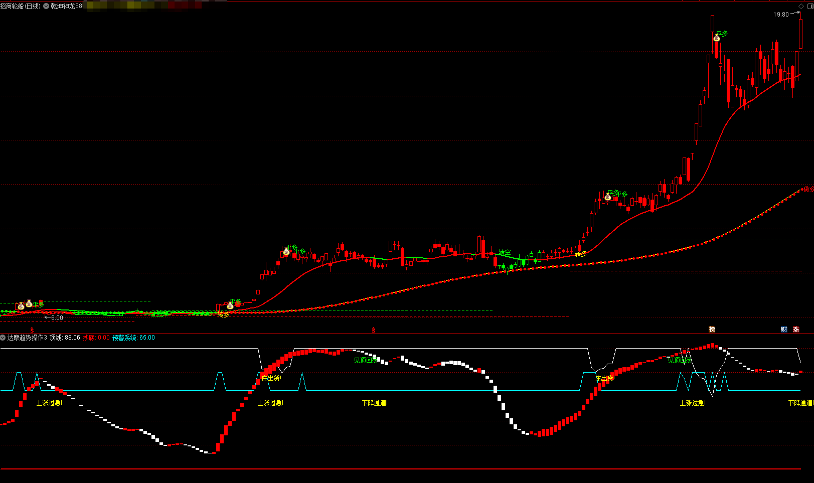The height and width of the screenshot is (483, 814).
Task: Toggle the side panel icon at top-right
Action: click(x=809, y=6)
